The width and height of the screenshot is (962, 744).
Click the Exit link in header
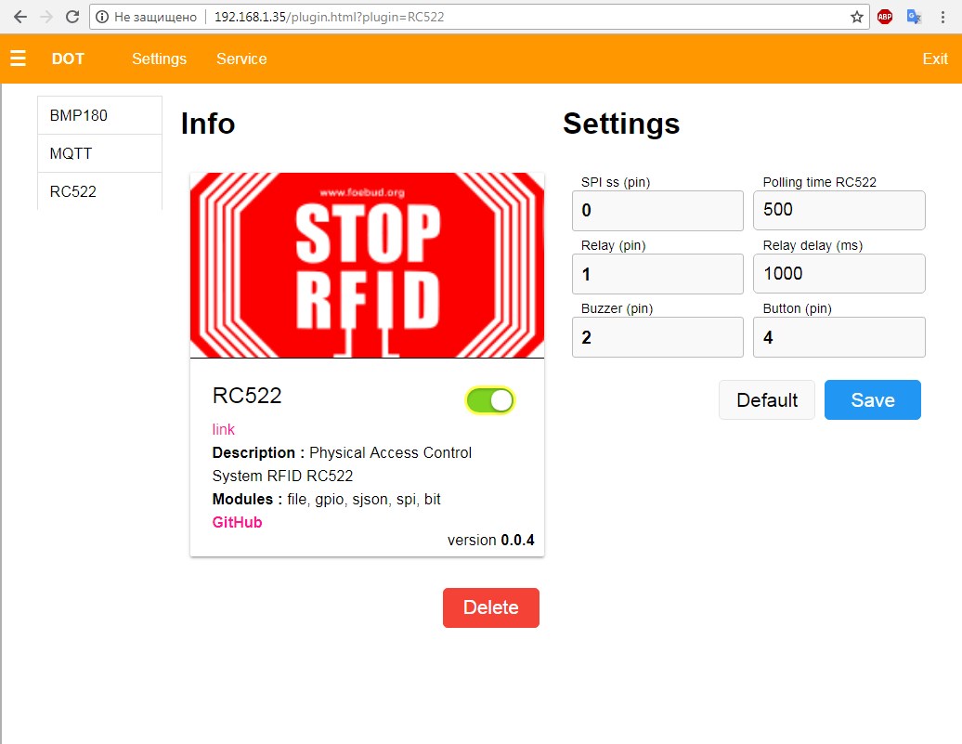(x=934, y=59)
